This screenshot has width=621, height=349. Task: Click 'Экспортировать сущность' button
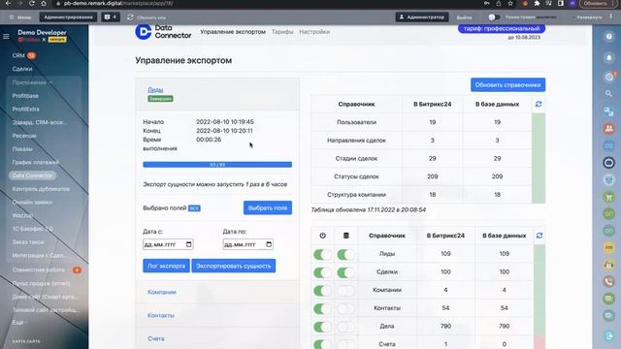pos(234,266)
